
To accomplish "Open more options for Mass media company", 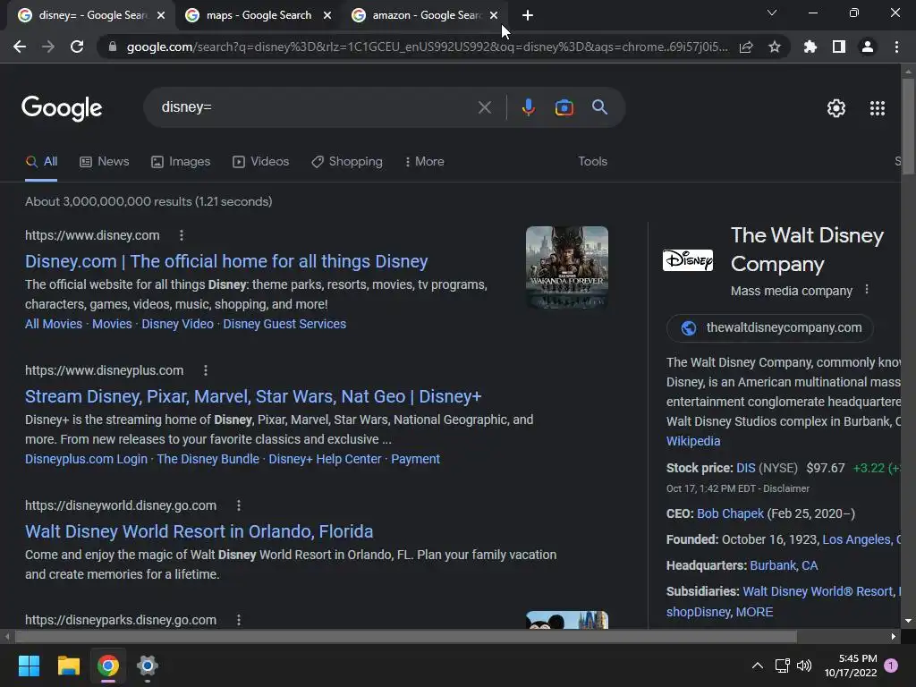I will tap(867, 290).
